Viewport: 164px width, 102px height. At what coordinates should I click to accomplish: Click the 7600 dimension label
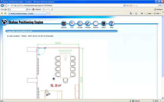click(81, 80)
